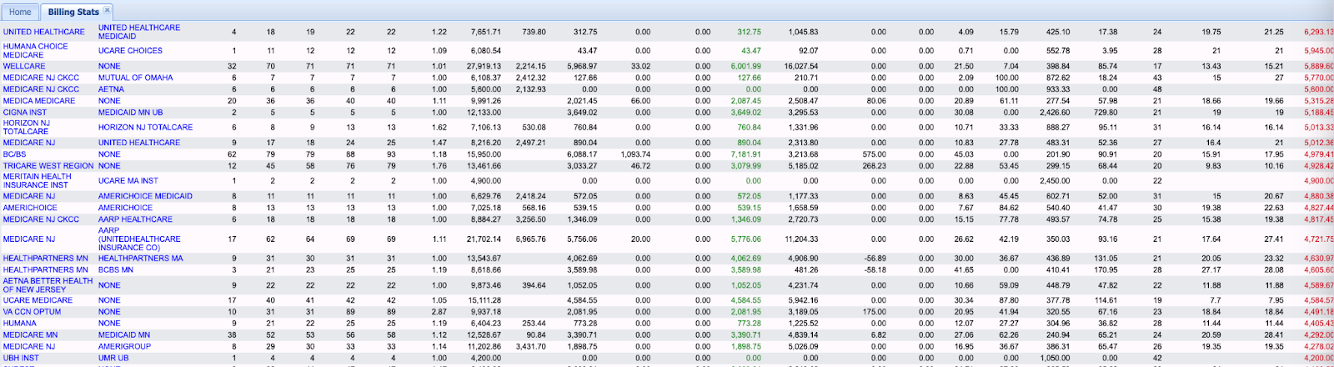Click the MEDICA MEDICARE link
The width and height of the screenshot is (1334, 367).
tap(39, 101)
